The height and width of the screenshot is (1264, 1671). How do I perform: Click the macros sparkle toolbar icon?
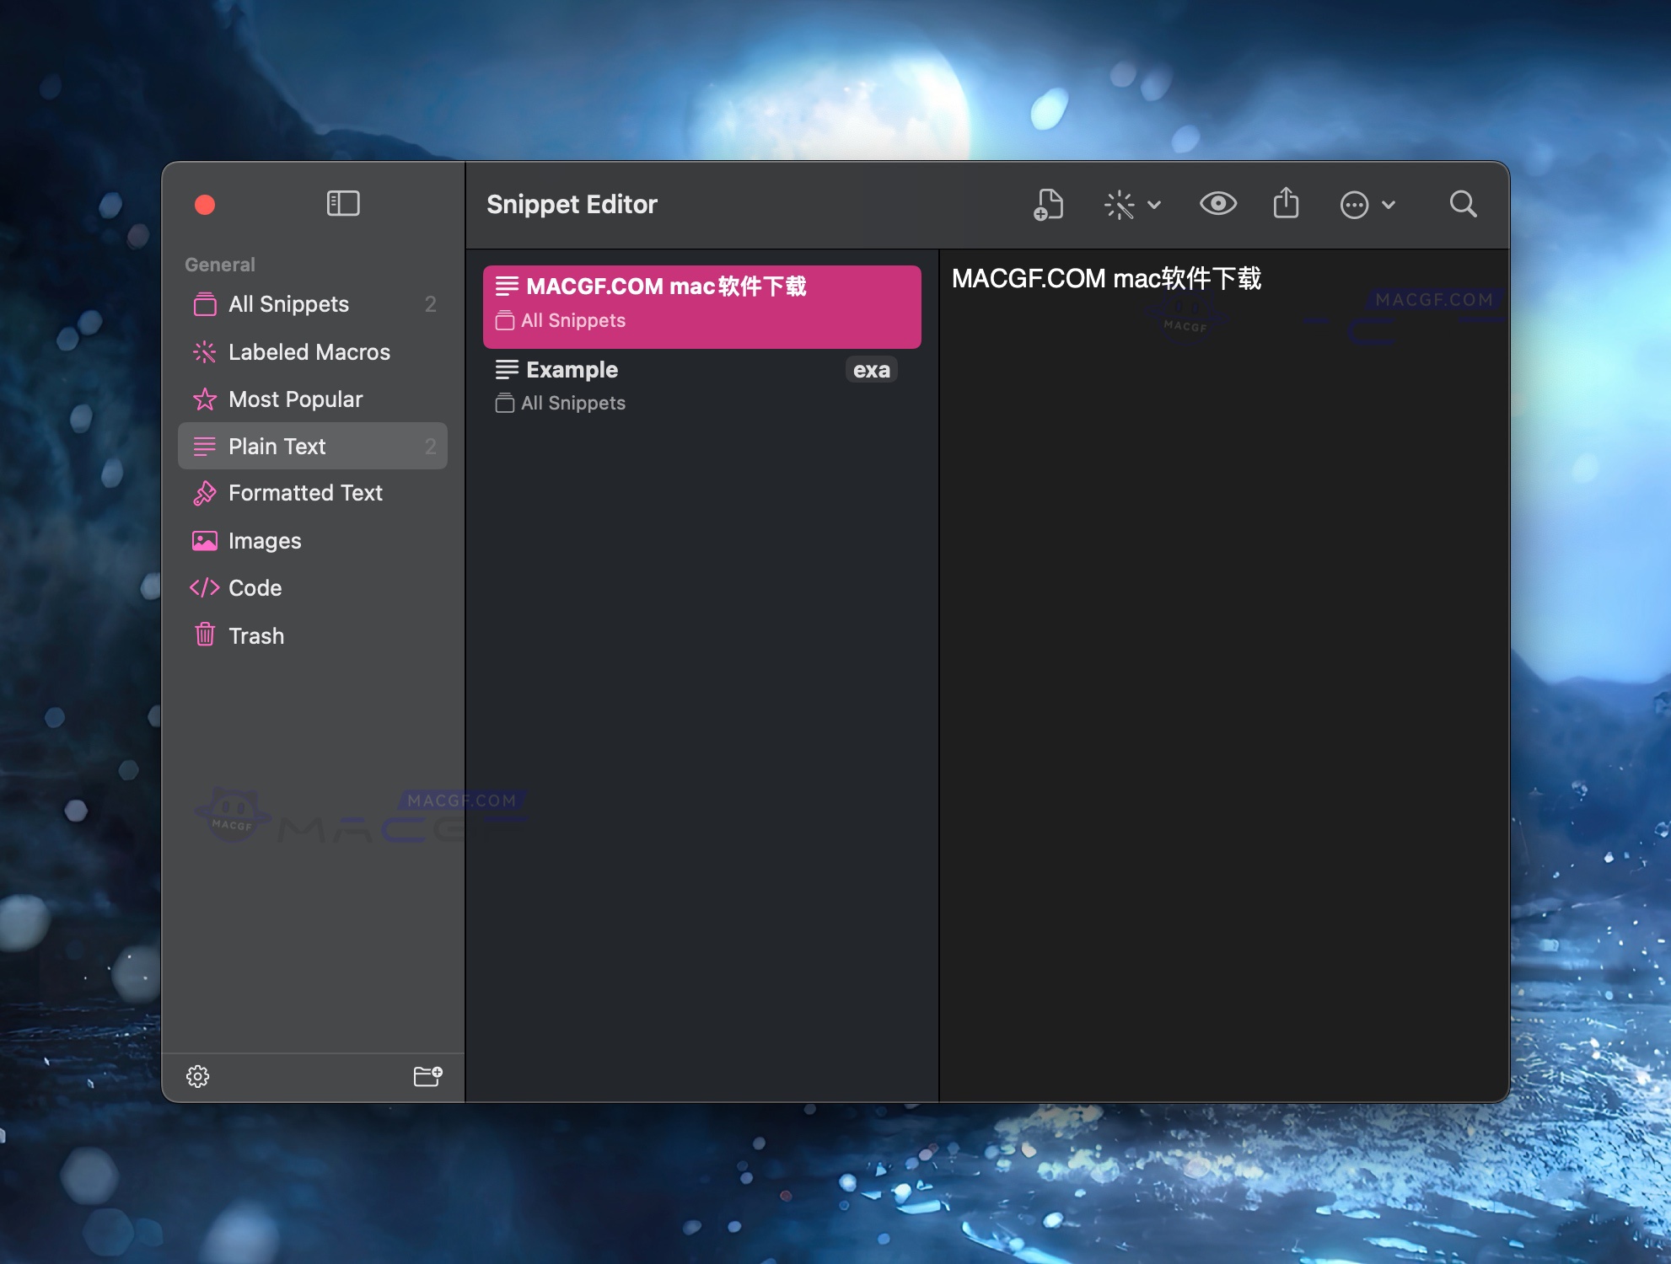(x=1119, y=205)
